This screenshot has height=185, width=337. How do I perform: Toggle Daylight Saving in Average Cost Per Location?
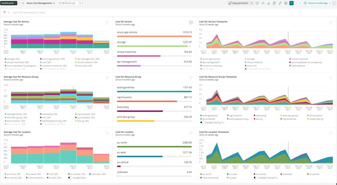pos(70,177)
